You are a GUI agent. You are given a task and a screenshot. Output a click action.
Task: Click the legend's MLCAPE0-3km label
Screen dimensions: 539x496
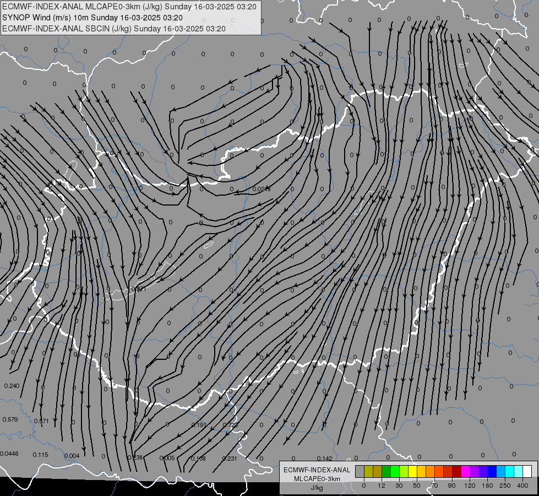pyautogui.click(x=317, y=479)
